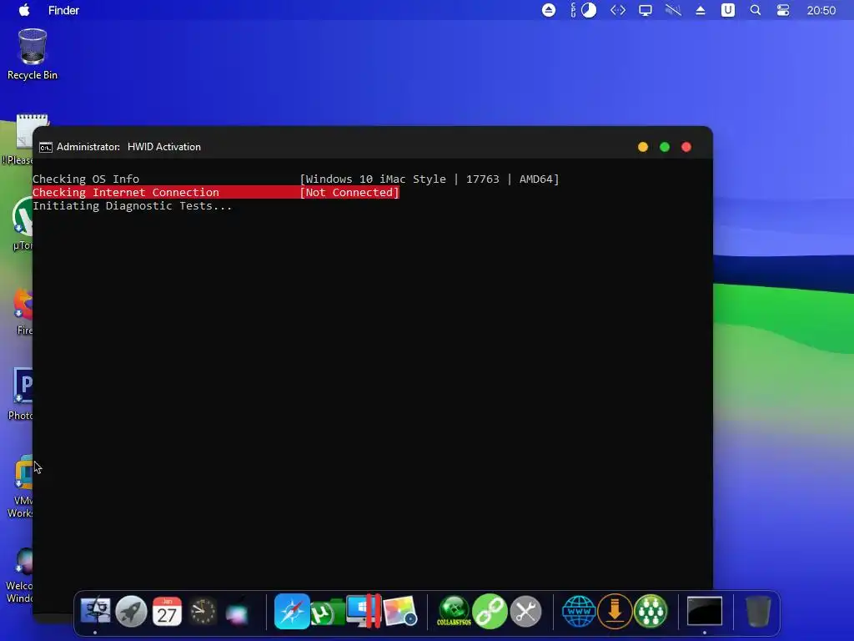Screen dimensions: 854x641
Task: Open the blue WWW globe icon in dock
Action: (x=579, y=611)
